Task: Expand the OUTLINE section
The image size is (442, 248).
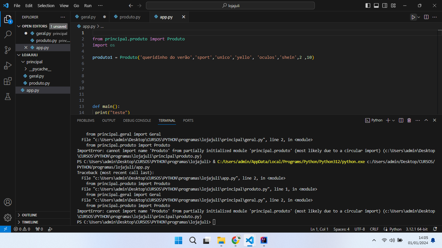Action: [43, 215]
